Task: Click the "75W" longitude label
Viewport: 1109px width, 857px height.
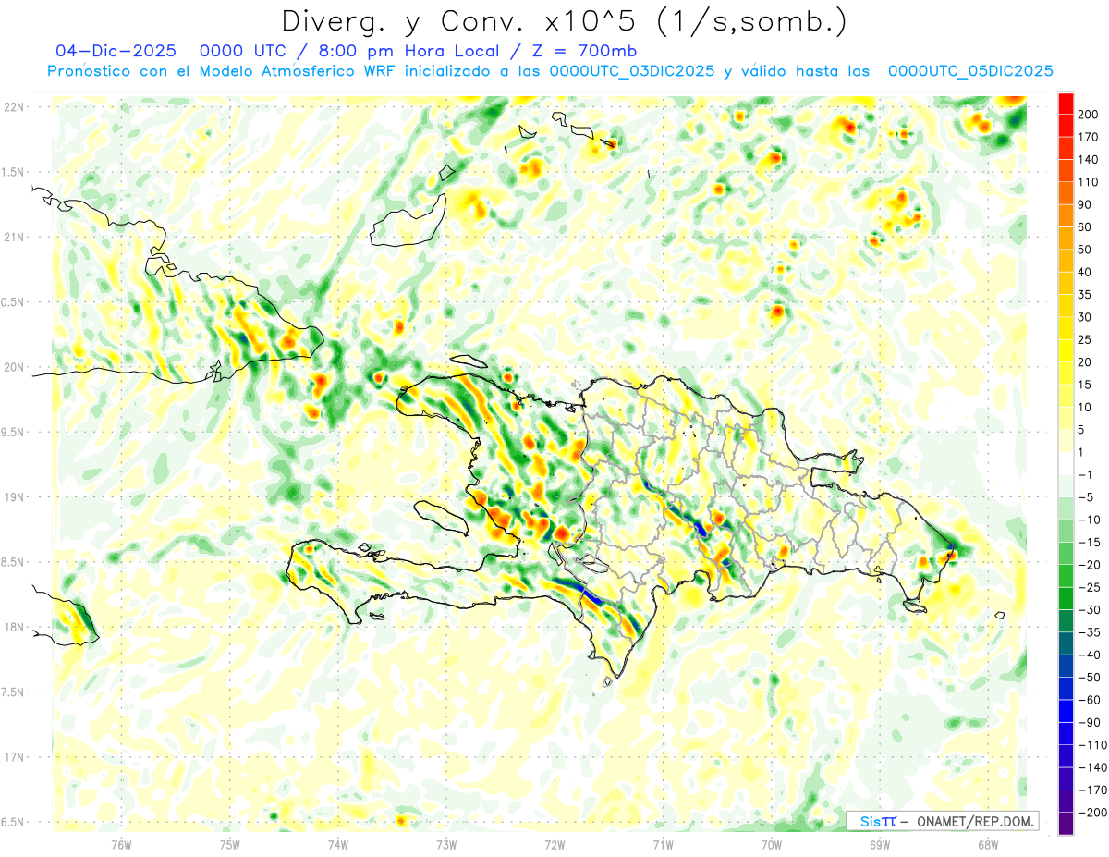Action: pyautogui.click(x=230, y=844)
